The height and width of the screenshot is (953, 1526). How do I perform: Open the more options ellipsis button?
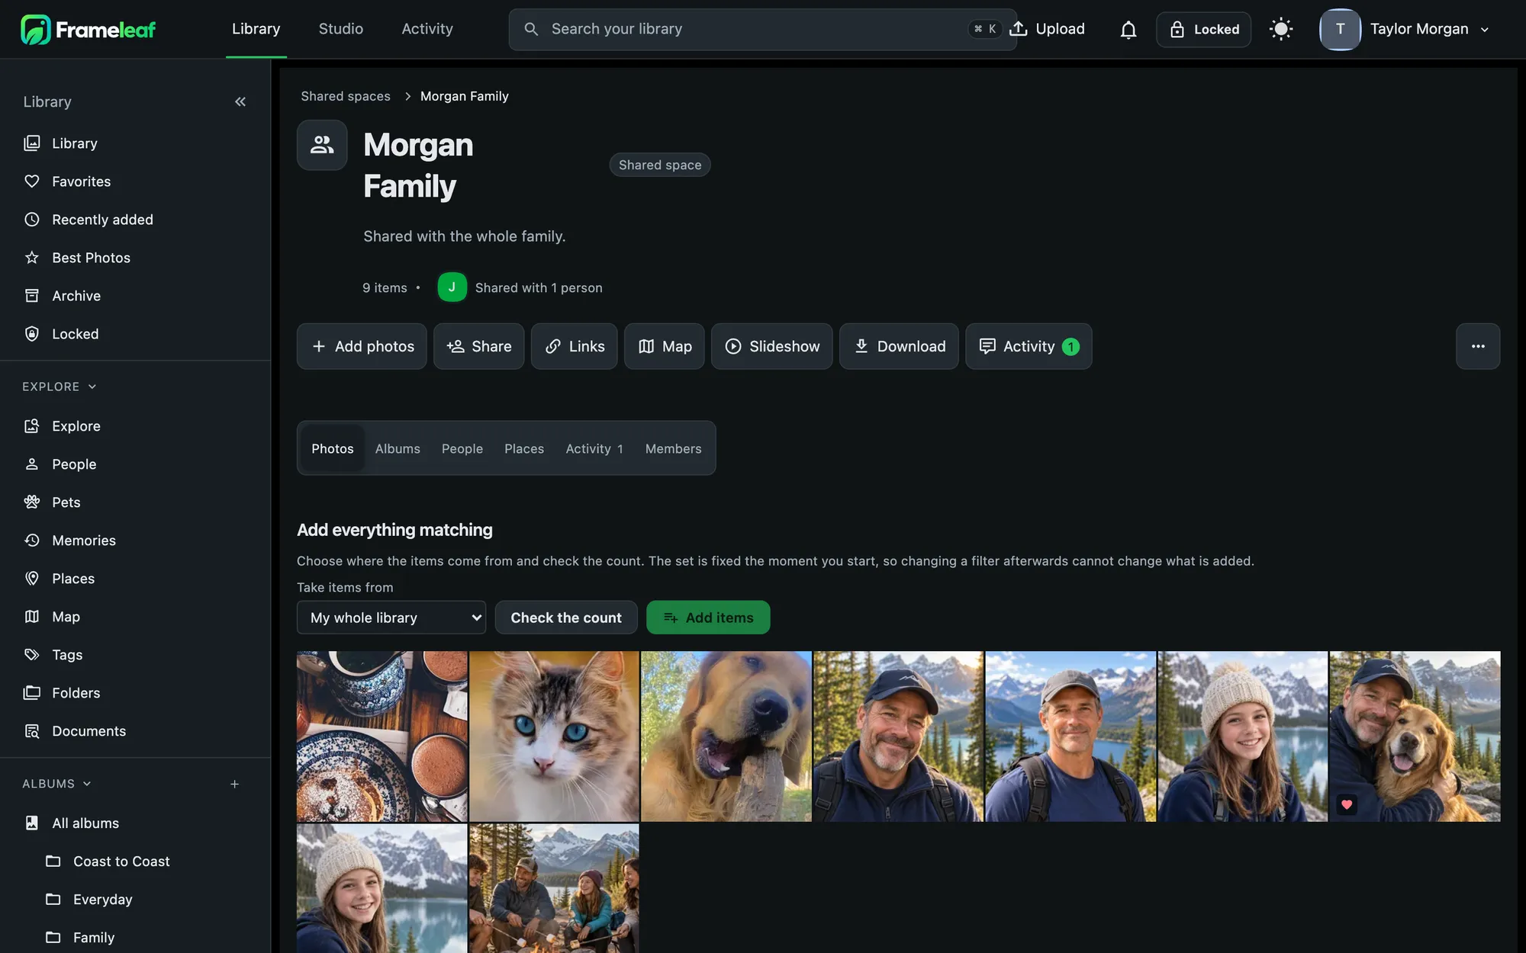click(x=1478, y=346)
